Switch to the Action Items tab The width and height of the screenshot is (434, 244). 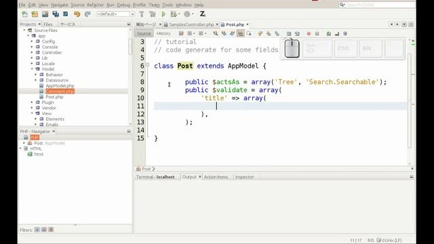point(216,177)
